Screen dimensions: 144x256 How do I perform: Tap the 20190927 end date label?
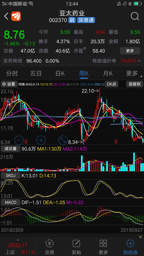(132, 230)
